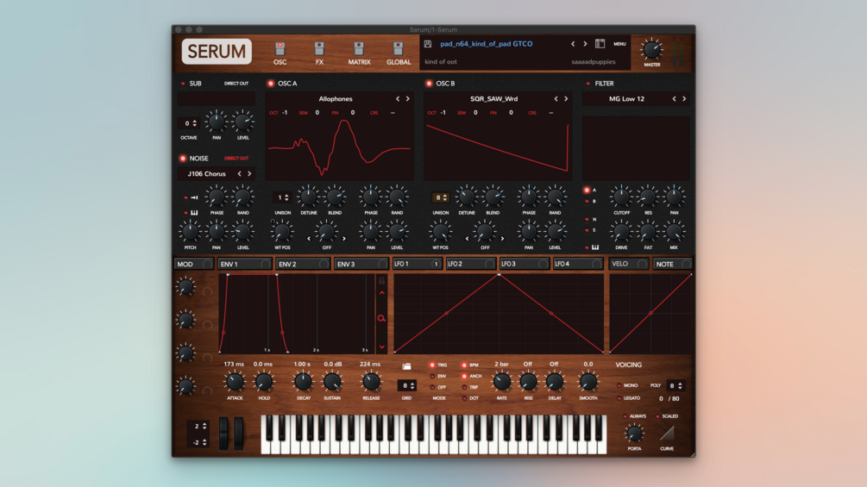Open the MENU button
The image size is (867, 487).
[619, 44]
